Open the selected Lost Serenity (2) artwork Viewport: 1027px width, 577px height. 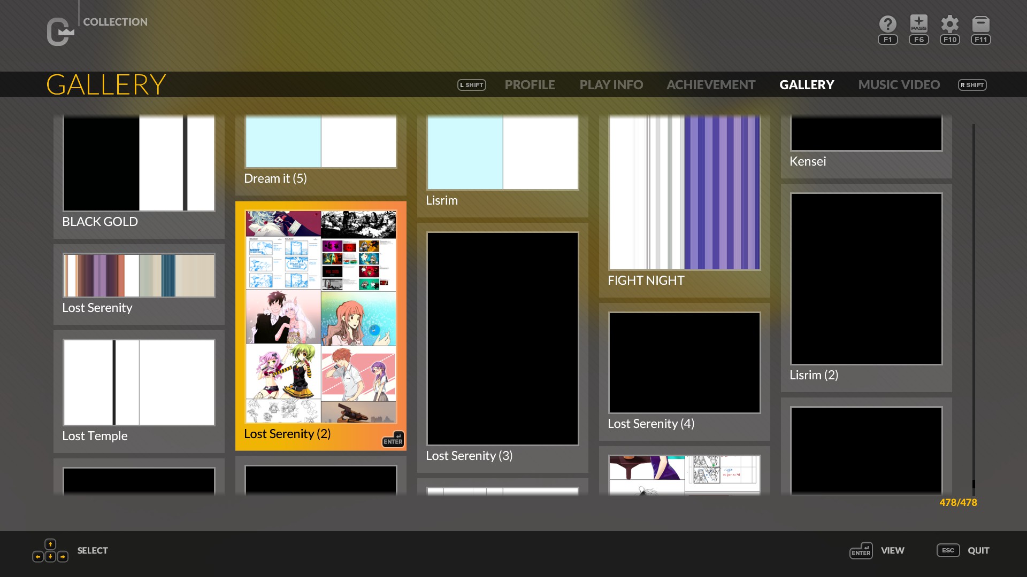(x=321, y=317)
